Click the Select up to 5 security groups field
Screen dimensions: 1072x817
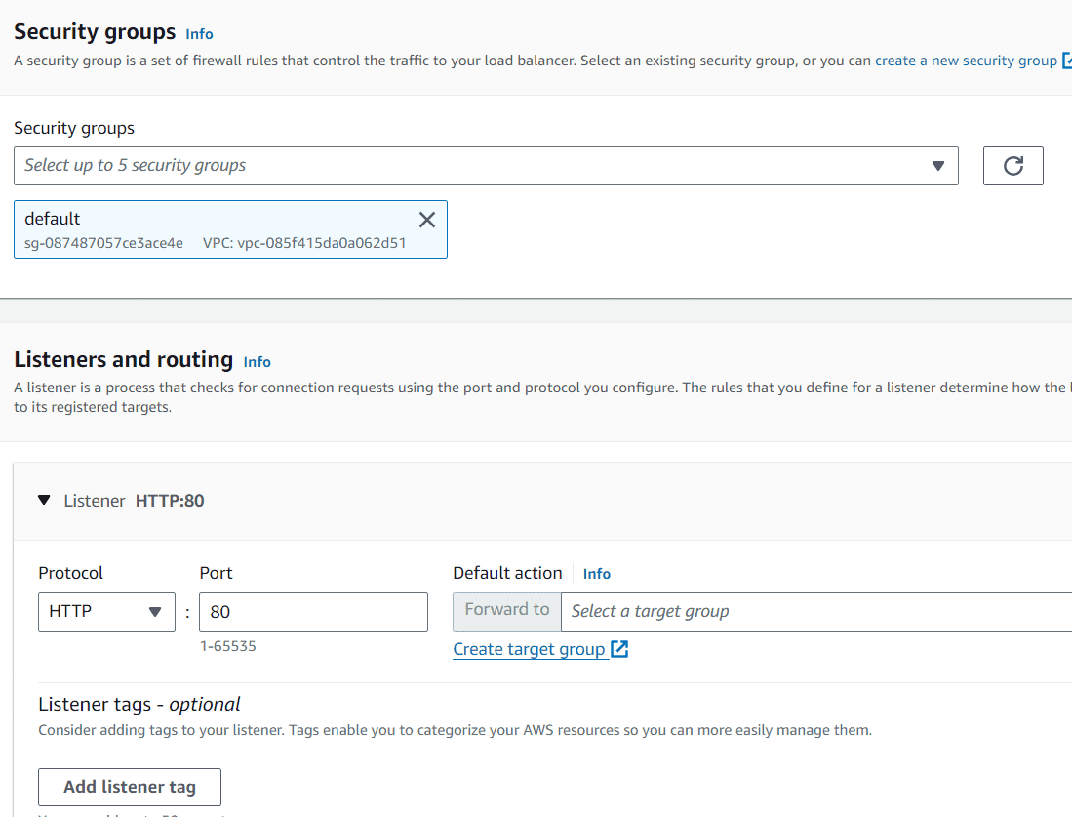pyautogui.click(x=468, y=166)
